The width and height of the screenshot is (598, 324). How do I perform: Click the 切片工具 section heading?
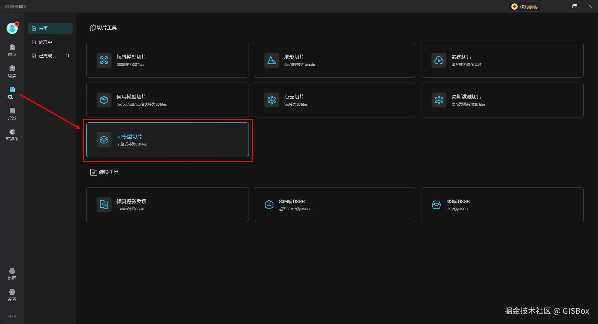pyautogui.click(x=103, y=28)
